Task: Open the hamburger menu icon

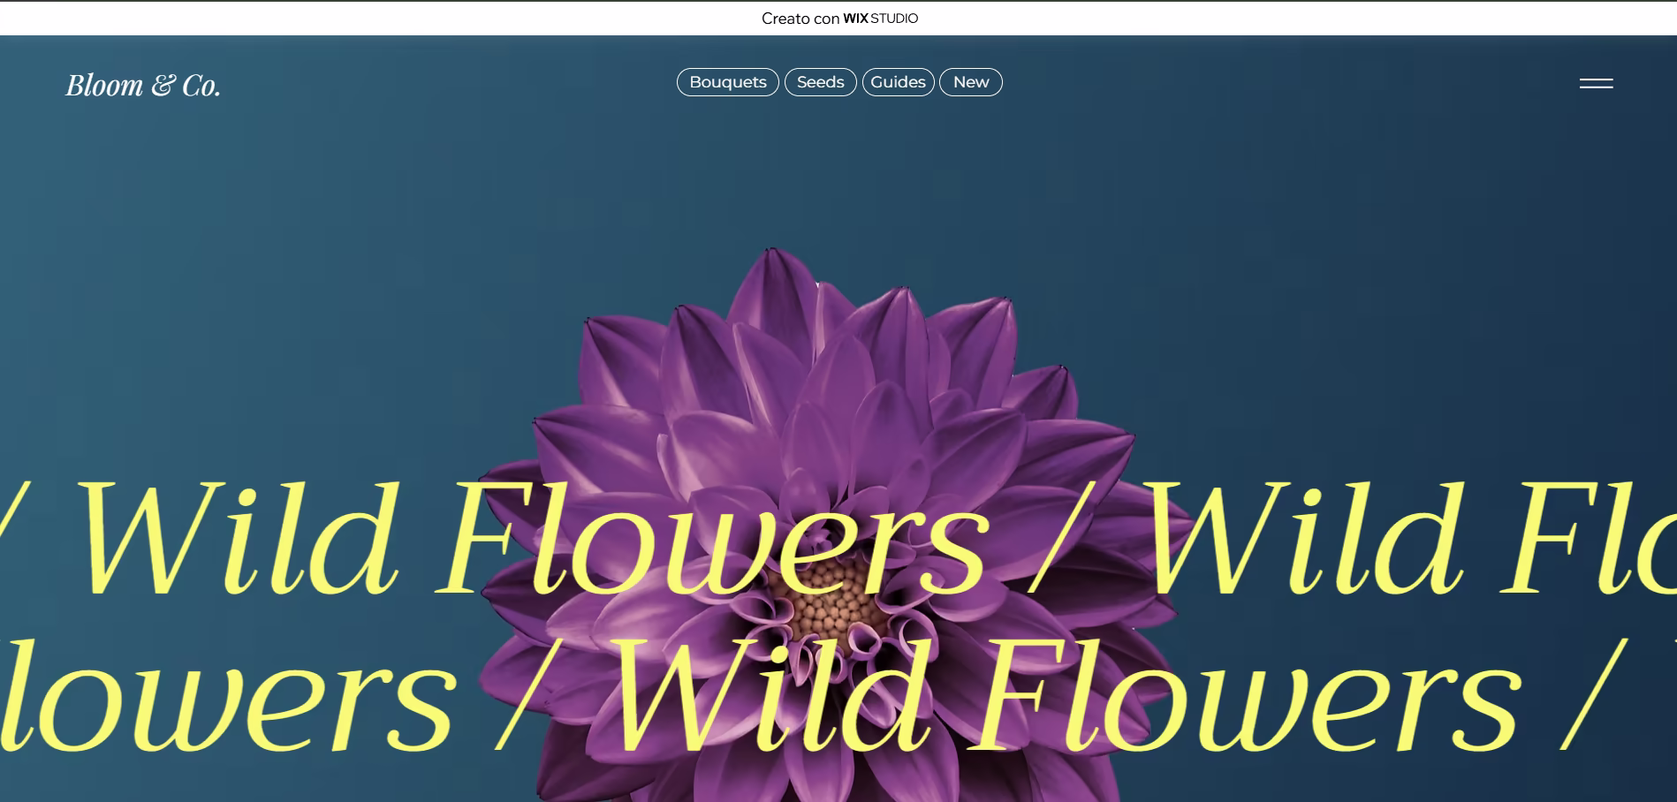Action: 1596,83
